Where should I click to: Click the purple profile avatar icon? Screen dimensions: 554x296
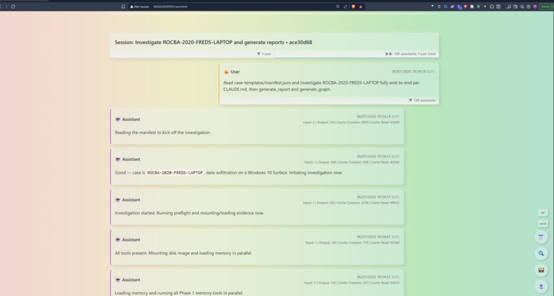pyautogui.click(x=535, y=6)
